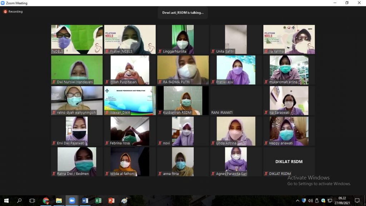
Task: Click the muted mic icon on Wawan_Diklit
Action: 107,113
